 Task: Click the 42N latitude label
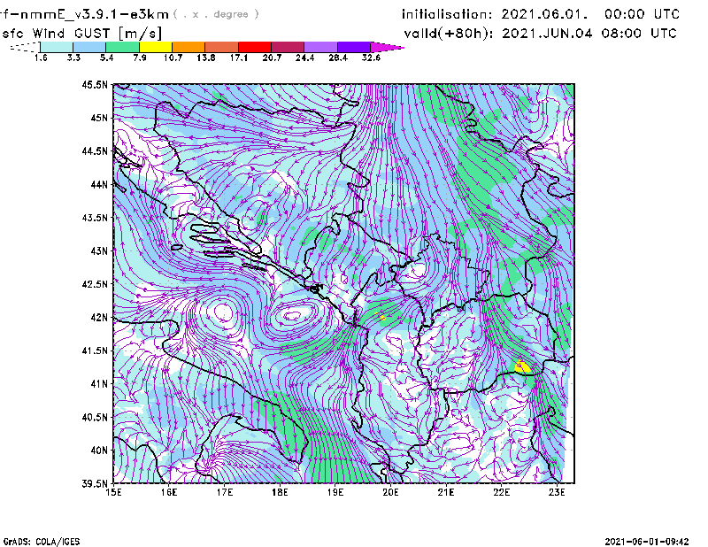[99, 317]
